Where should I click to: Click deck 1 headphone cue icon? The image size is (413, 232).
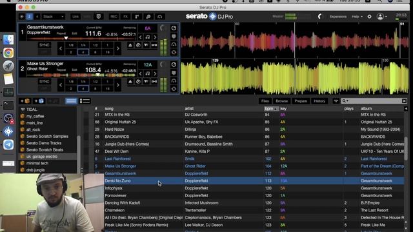pos(174,44)
